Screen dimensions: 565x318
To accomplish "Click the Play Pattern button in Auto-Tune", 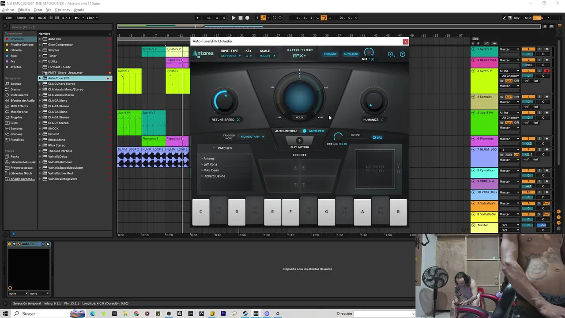I will pyautogui.click(x=300, y=140).
